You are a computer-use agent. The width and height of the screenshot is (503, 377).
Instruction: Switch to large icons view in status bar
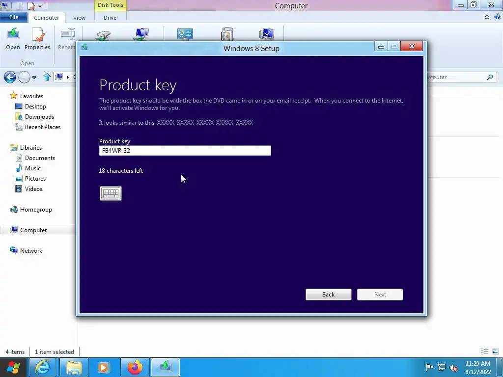click(x=496, y=351)
